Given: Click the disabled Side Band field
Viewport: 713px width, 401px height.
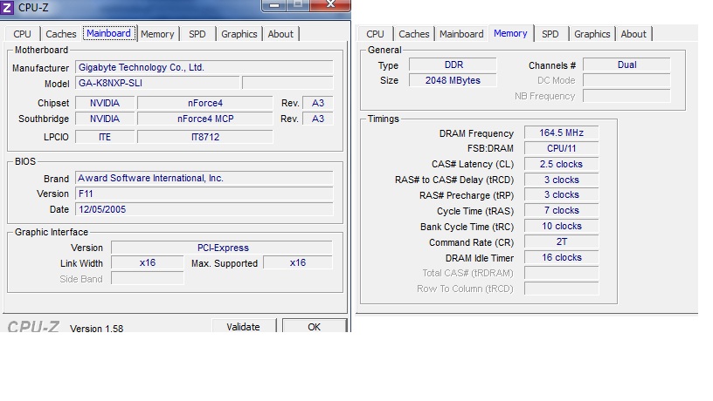Looking at the screenshot, I should [x=148, y=278].
